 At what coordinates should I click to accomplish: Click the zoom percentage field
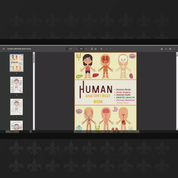click(81, 49)
